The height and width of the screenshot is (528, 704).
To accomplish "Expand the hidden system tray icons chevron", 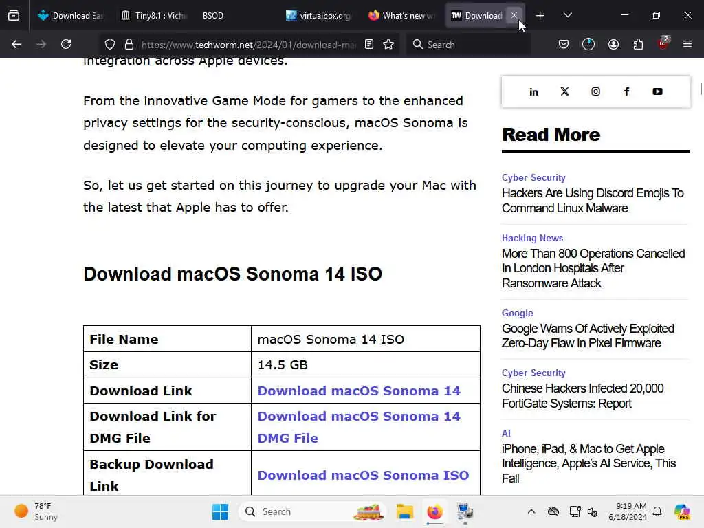I will click(x=531, y=511).
